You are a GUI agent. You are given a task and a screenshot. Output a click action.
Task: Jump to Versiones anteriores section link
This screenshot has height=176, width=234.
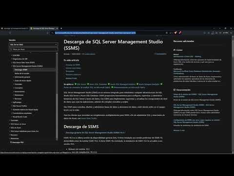pos(73,75)
